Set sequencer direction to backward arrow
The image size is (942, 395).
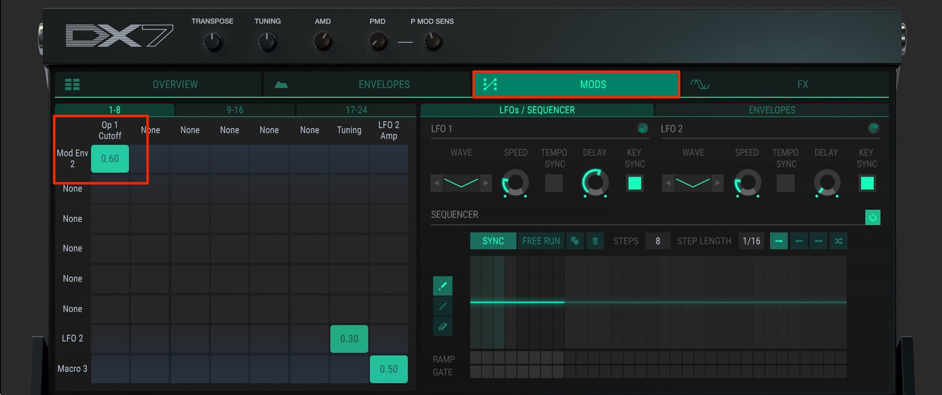(x=799, y=241)
